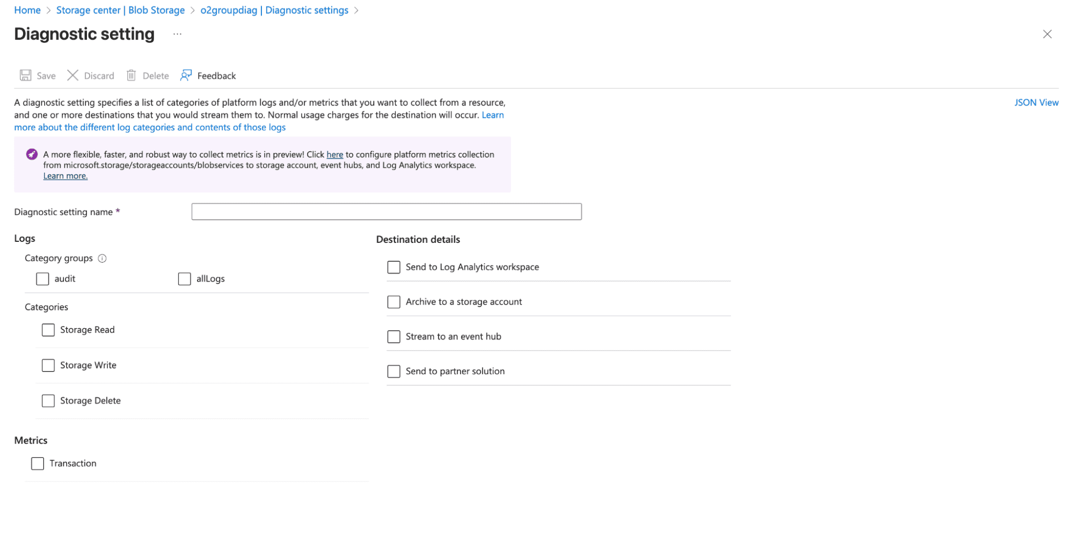Enable the Transaction metric
The width and height of the screenshot is (1073, 548).
[37, 463]
